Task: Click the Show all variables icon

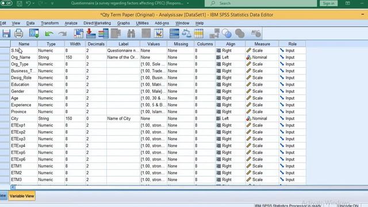Action: coord(240,33)
